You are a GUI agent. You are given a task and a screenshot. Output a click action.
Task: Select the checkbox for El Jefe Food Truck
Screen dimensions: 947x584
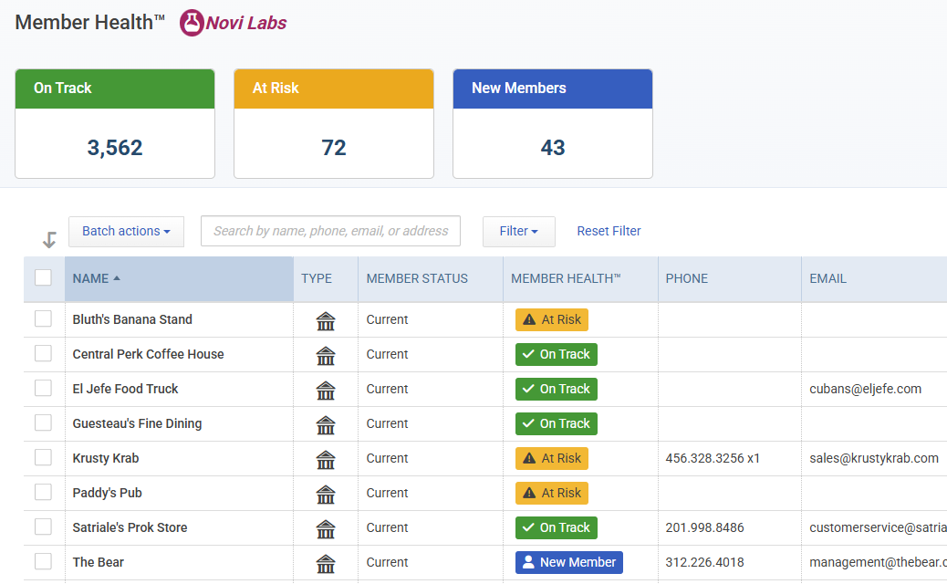[43, 388]
